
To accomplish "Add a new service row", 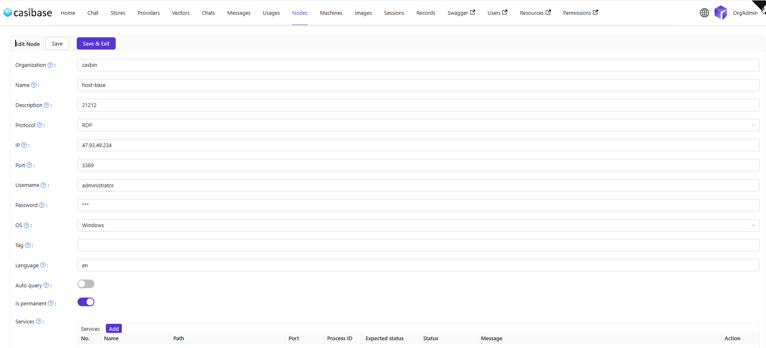I will click(x=114, y=329).
